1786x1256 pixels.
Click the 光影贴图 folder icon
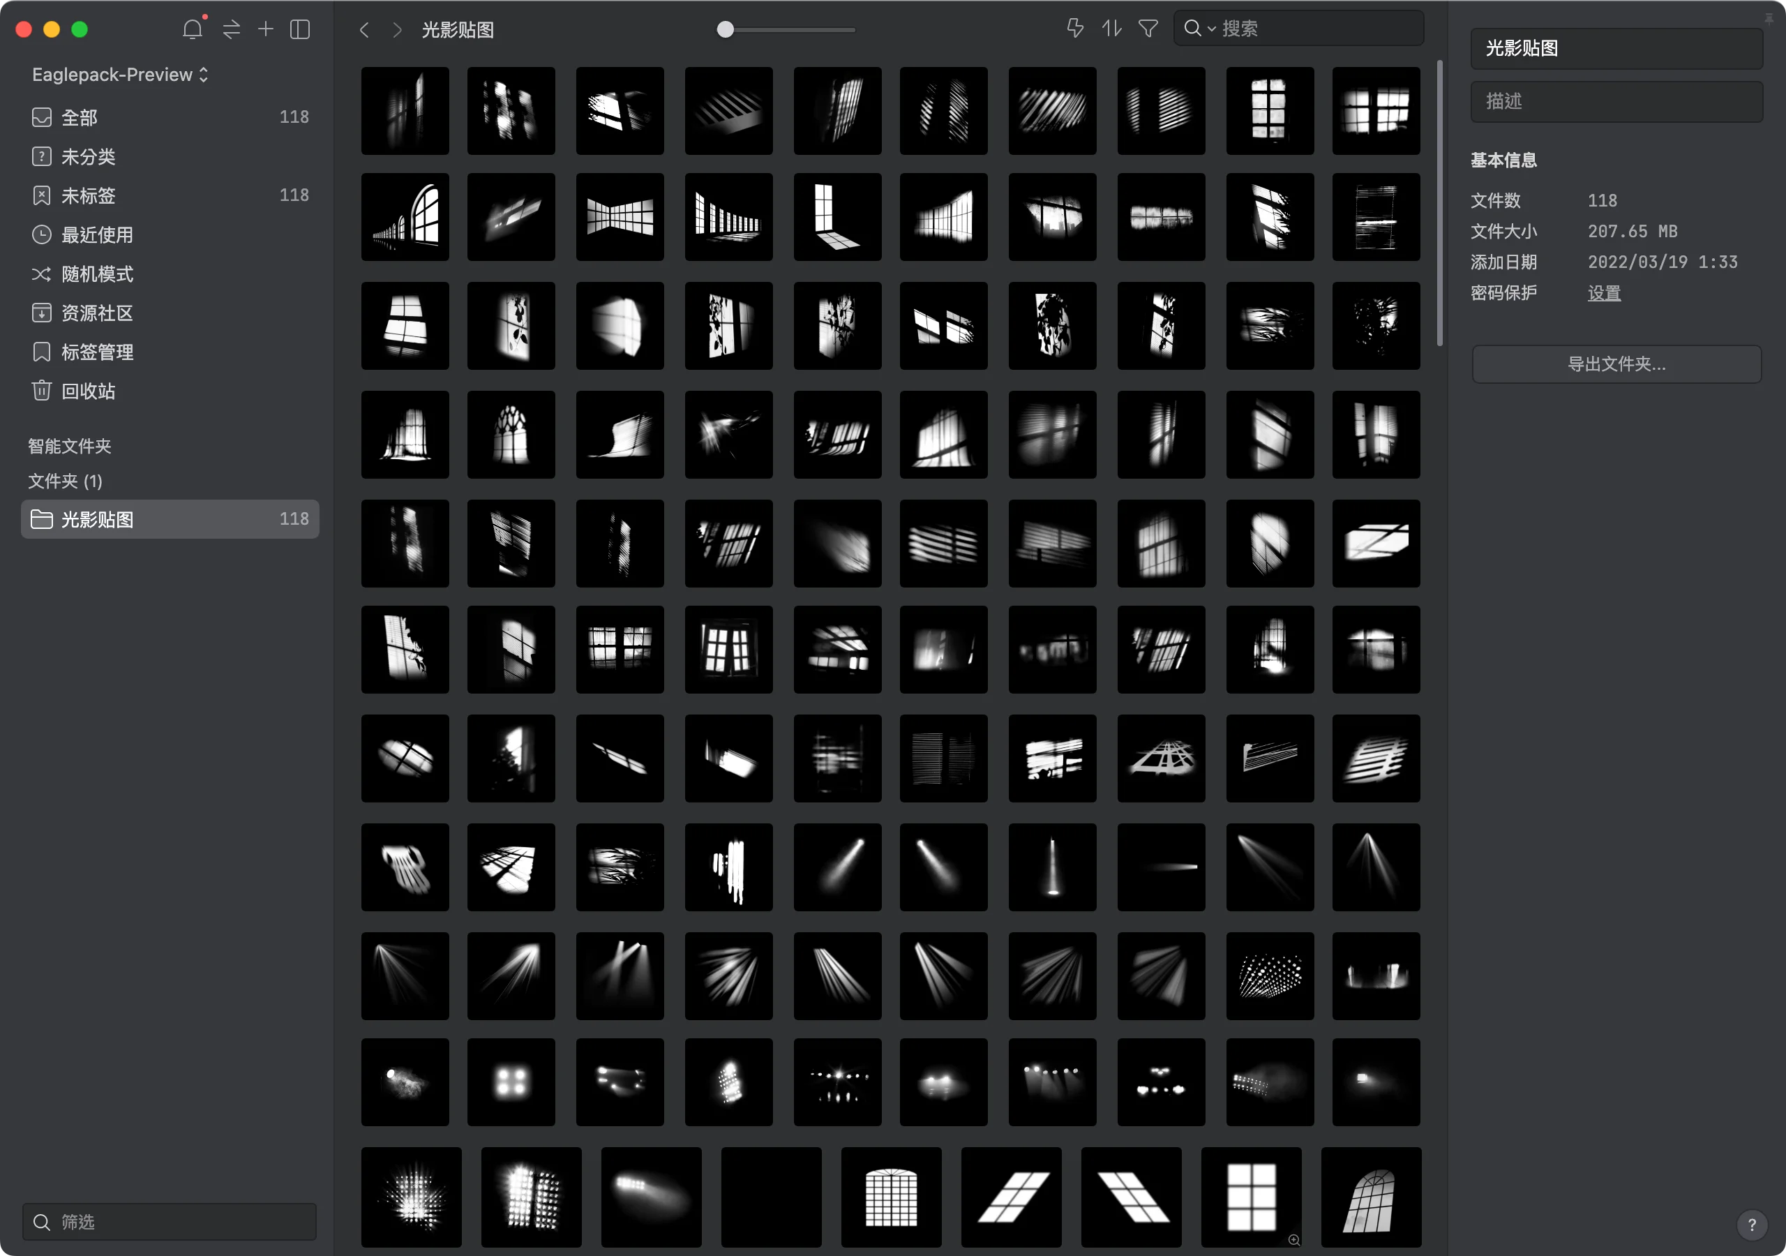coord(41,519)
